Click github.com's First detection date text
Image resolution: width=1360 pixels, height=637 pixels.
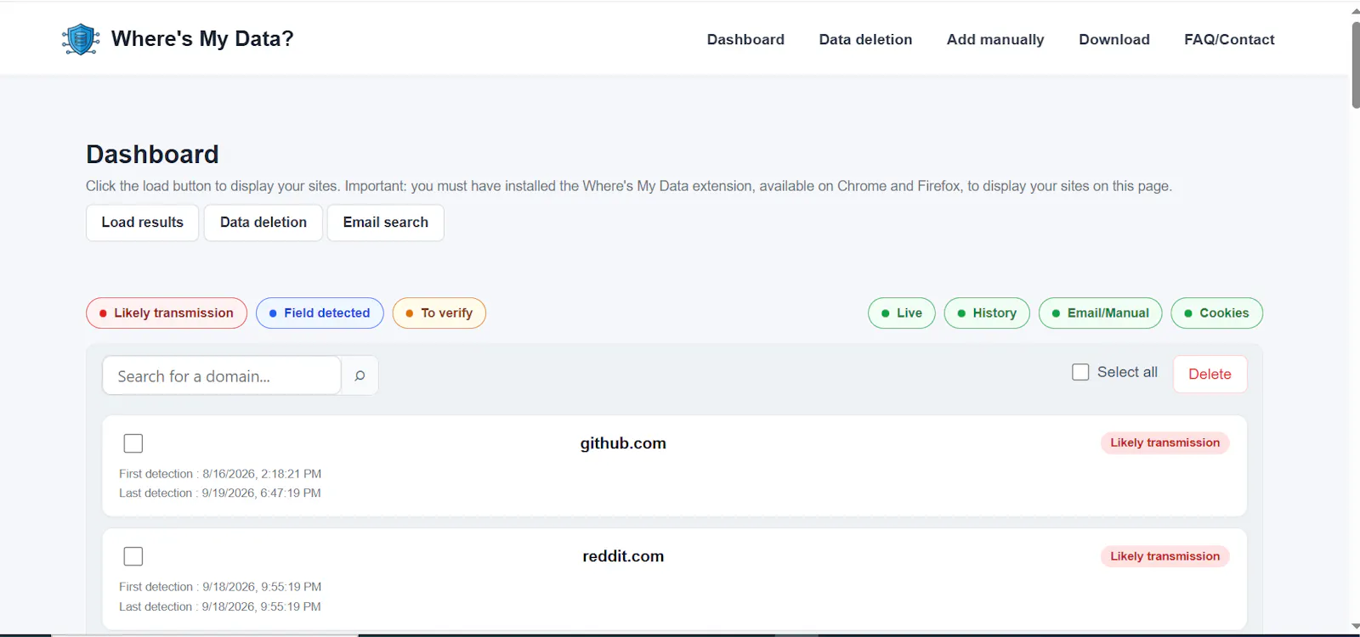(220, 474)
